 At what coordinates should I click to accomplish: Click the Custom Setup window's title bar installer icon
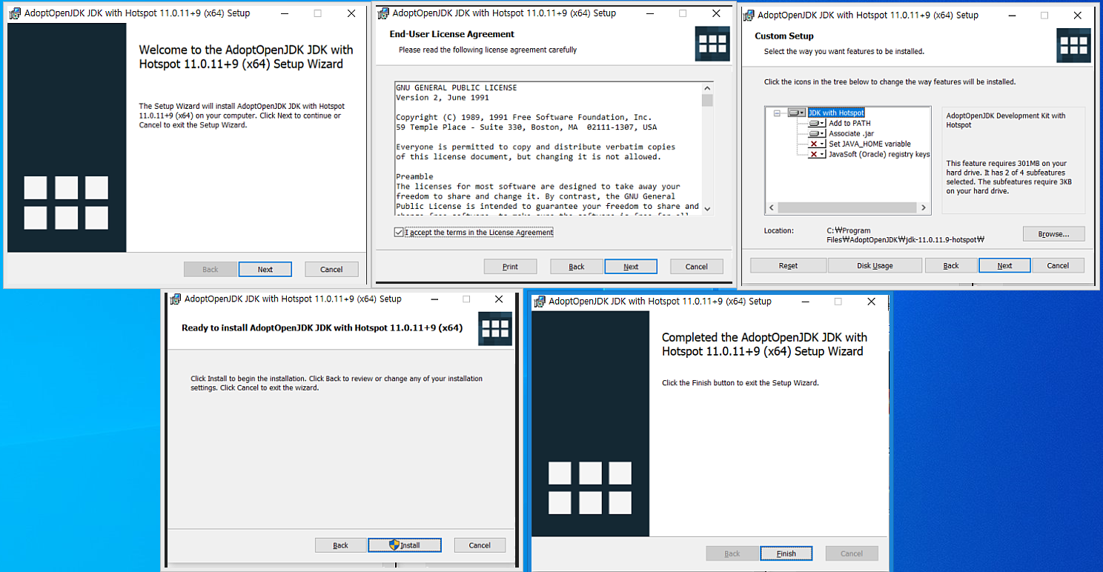749,15
